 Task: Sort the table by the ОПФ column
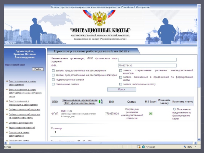click(x=55, y=101)
